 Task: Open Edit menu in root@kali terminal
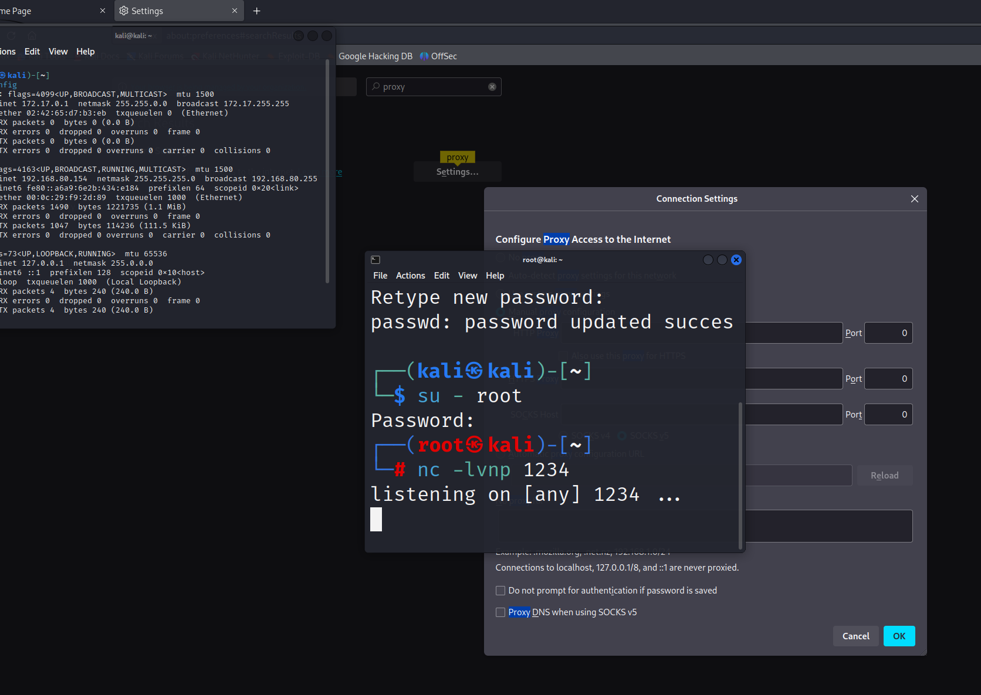pos(442,276)
